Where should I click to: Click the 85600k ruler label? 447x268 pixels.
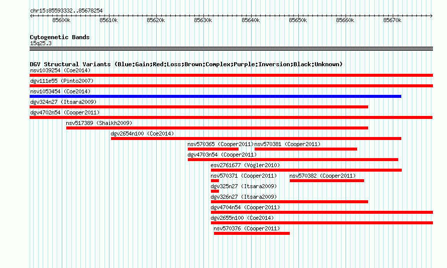coord(61,20)
